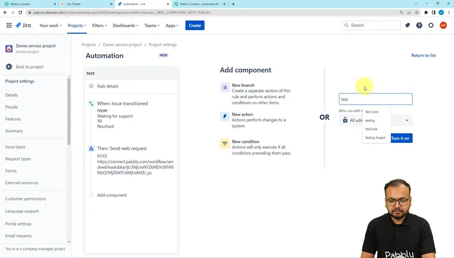The height and width of the screenshot is (258, 454).
Task: Open Issue types settings
Action: 16,147
